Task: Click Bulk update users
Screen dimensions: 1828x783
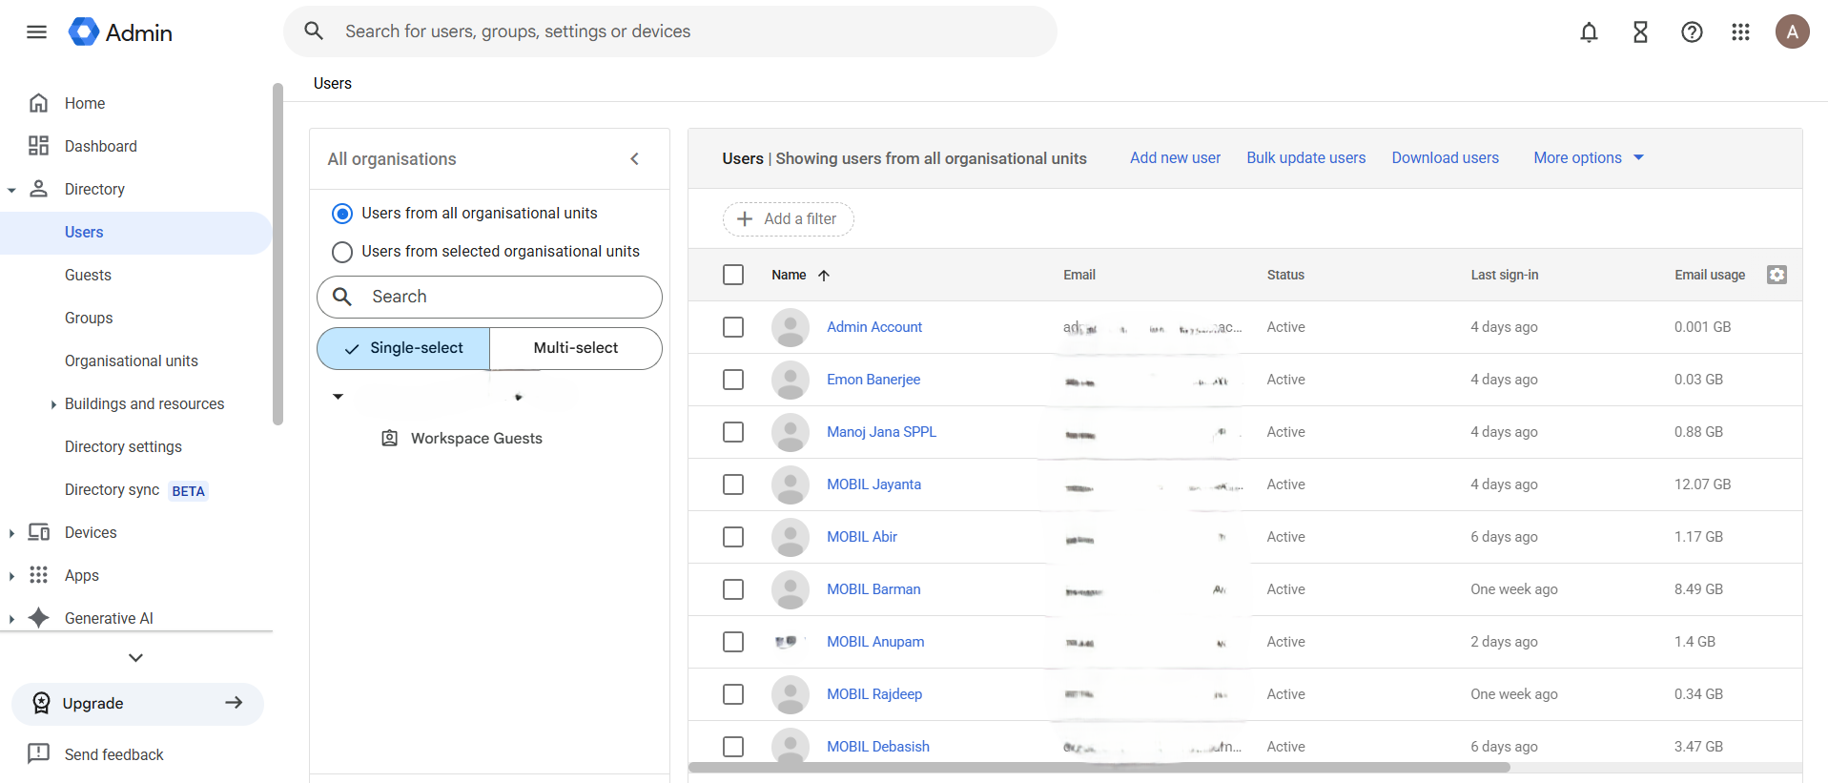Action: point(1305,158)
